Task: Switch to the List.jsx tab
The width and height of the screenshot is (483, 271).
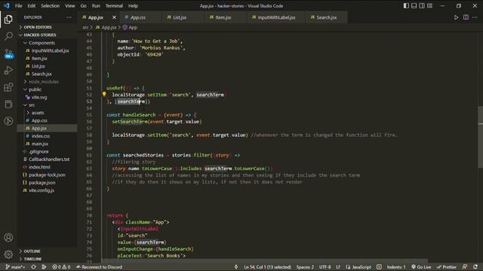Action: pos(180,17)
